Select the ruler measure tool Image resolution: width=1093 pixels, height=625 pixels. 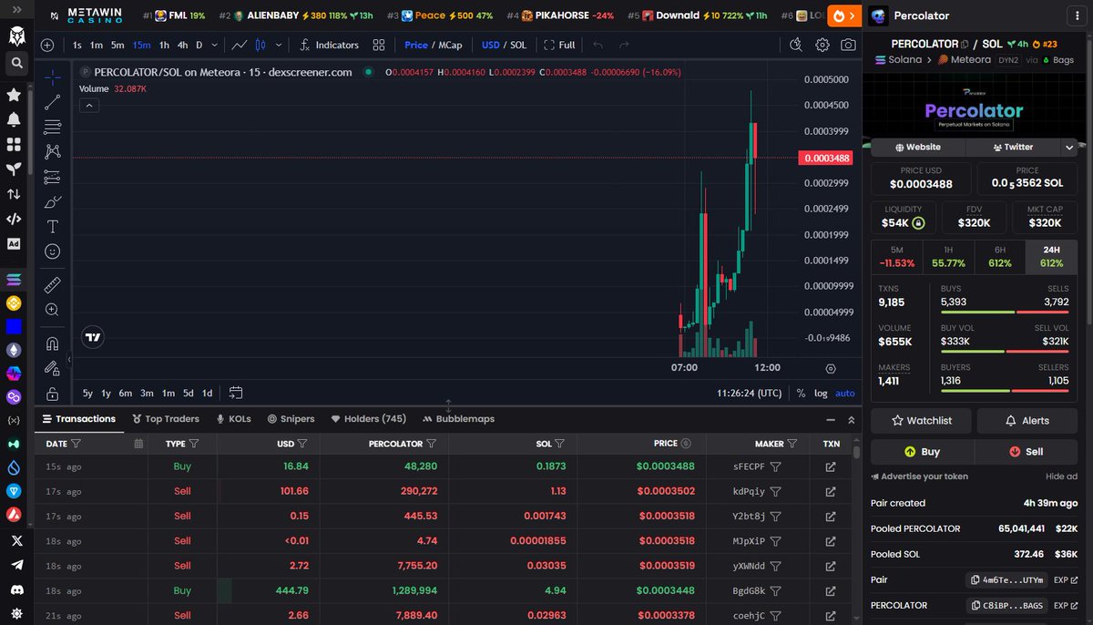pos(53,285)
